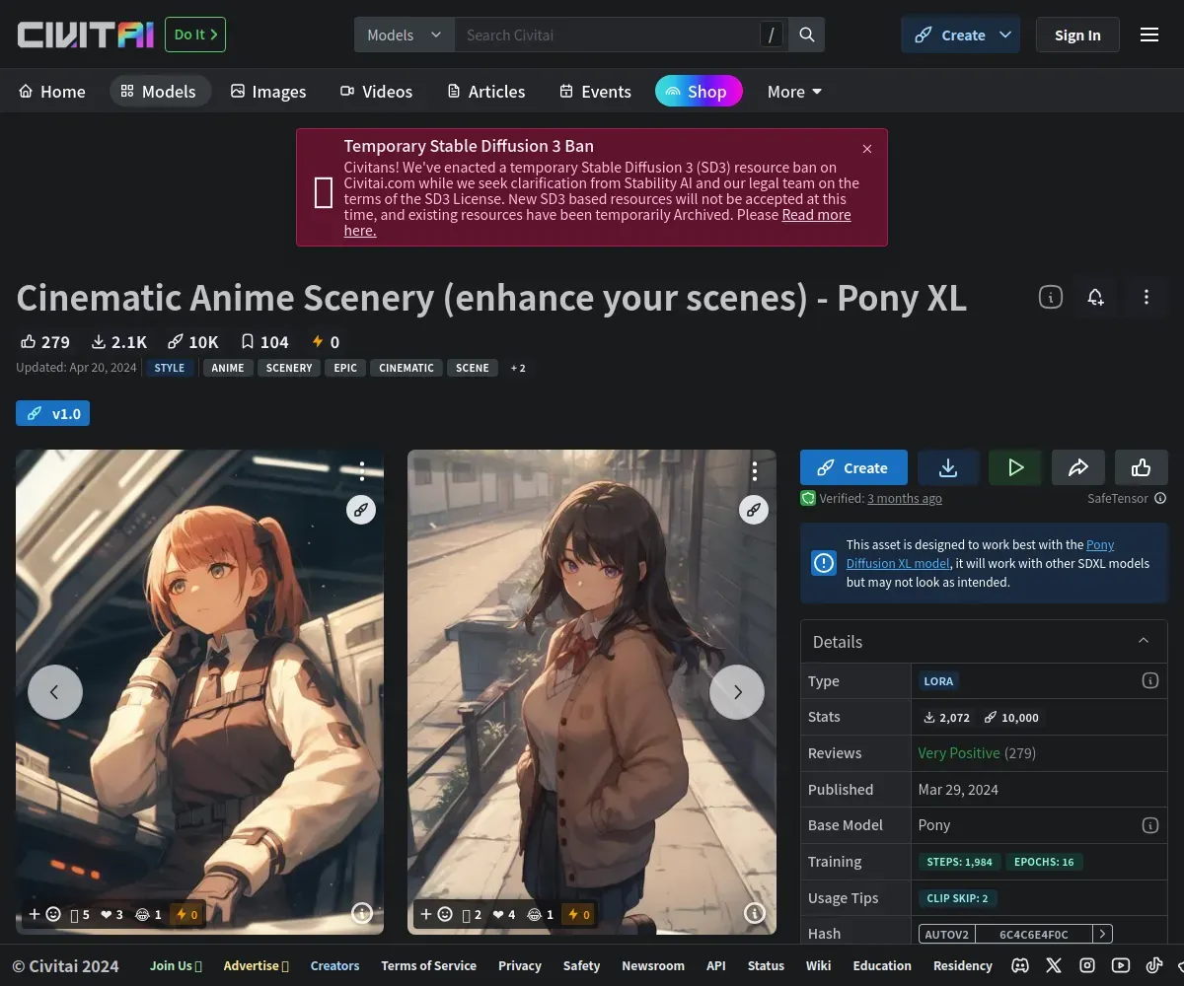
Task: Open Discord link in footer
Action: coord(1020,965)
